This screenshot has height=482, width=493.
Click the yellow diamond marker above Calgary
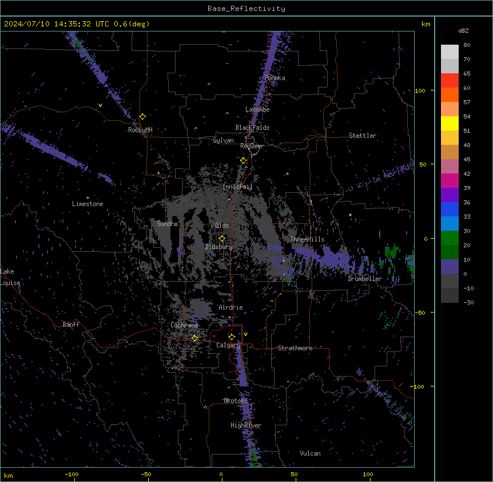[232, 337]
